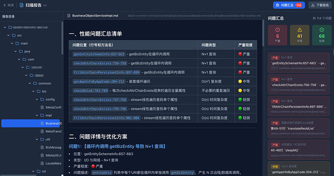Click the common folder icon
This screenshot has width=334, height=176.
35,83
